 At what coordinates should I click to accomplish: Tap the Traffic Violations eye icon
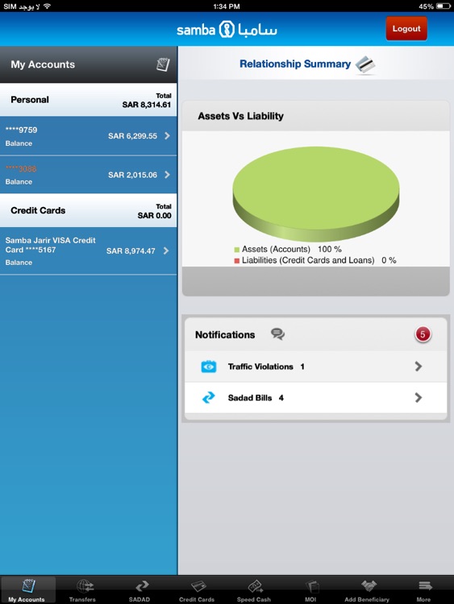[209, 366]
